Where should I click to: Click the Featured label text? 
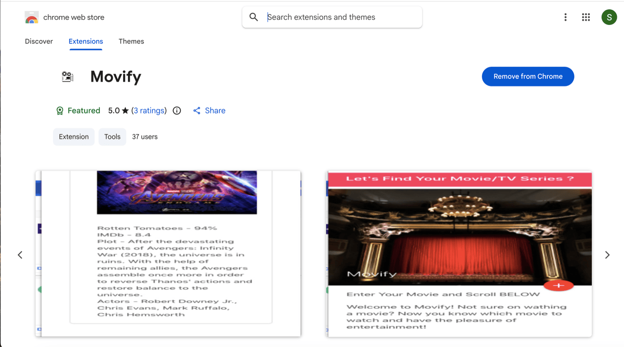[x=84, y=111]
